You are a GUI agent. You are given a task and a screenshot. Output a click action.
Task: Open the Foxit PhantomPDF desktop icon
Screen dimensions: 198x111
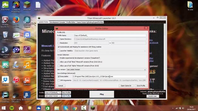[x=27, y=52]
